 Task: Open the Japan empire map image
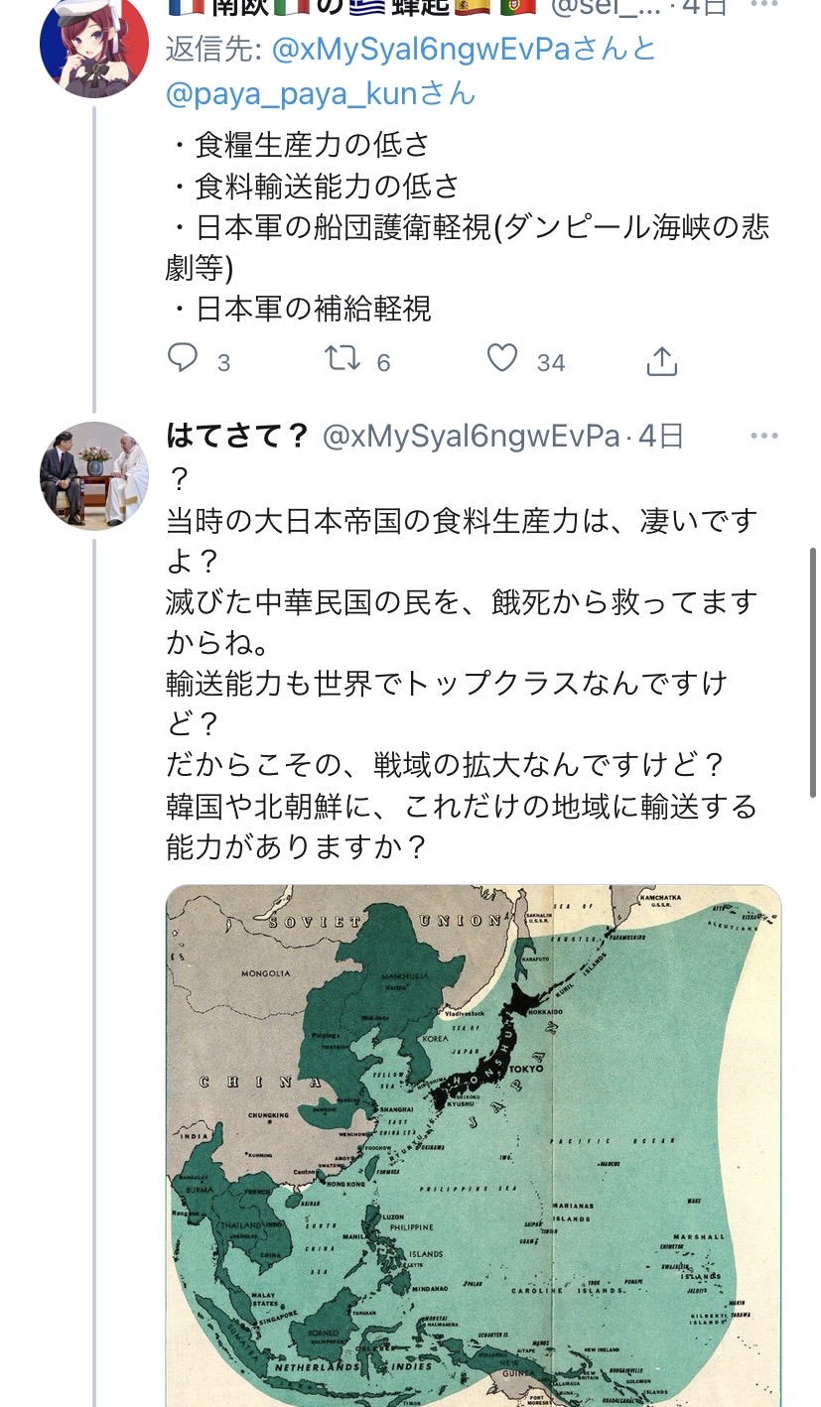tap(474, 1141)
